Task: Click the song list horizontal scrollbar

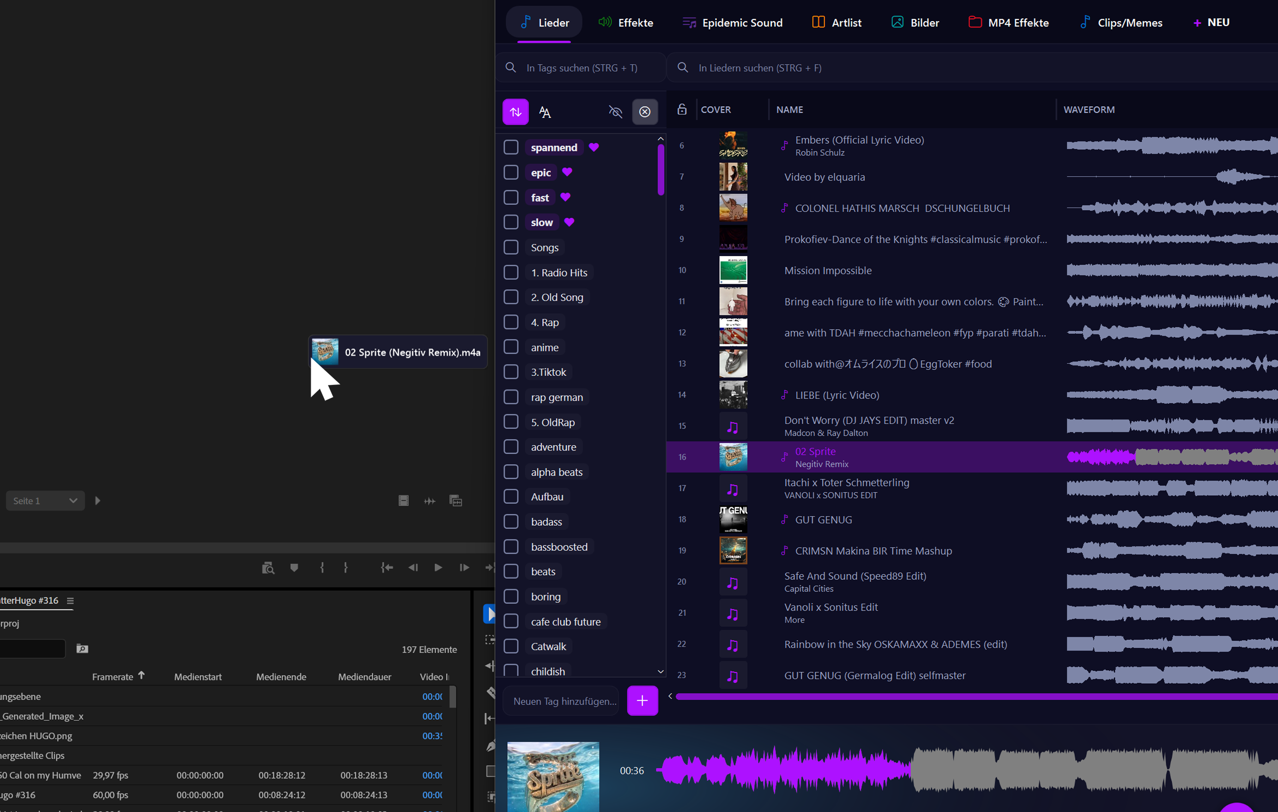Action: click(977, 696)
